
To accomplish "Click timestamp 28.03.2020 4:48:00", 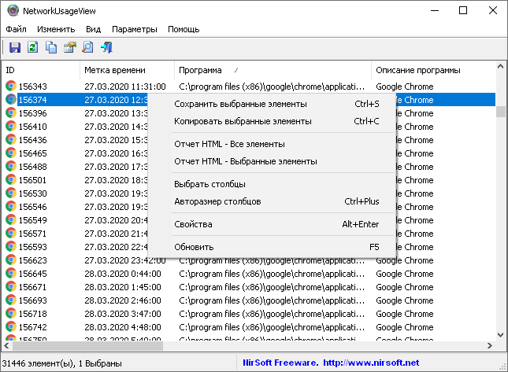I will 123,327.
